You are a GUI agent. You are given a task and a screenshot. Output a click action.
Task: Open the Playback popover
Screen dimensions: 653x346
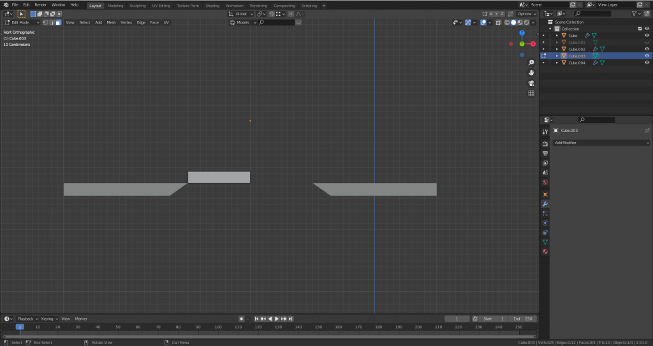coord(27,319)
